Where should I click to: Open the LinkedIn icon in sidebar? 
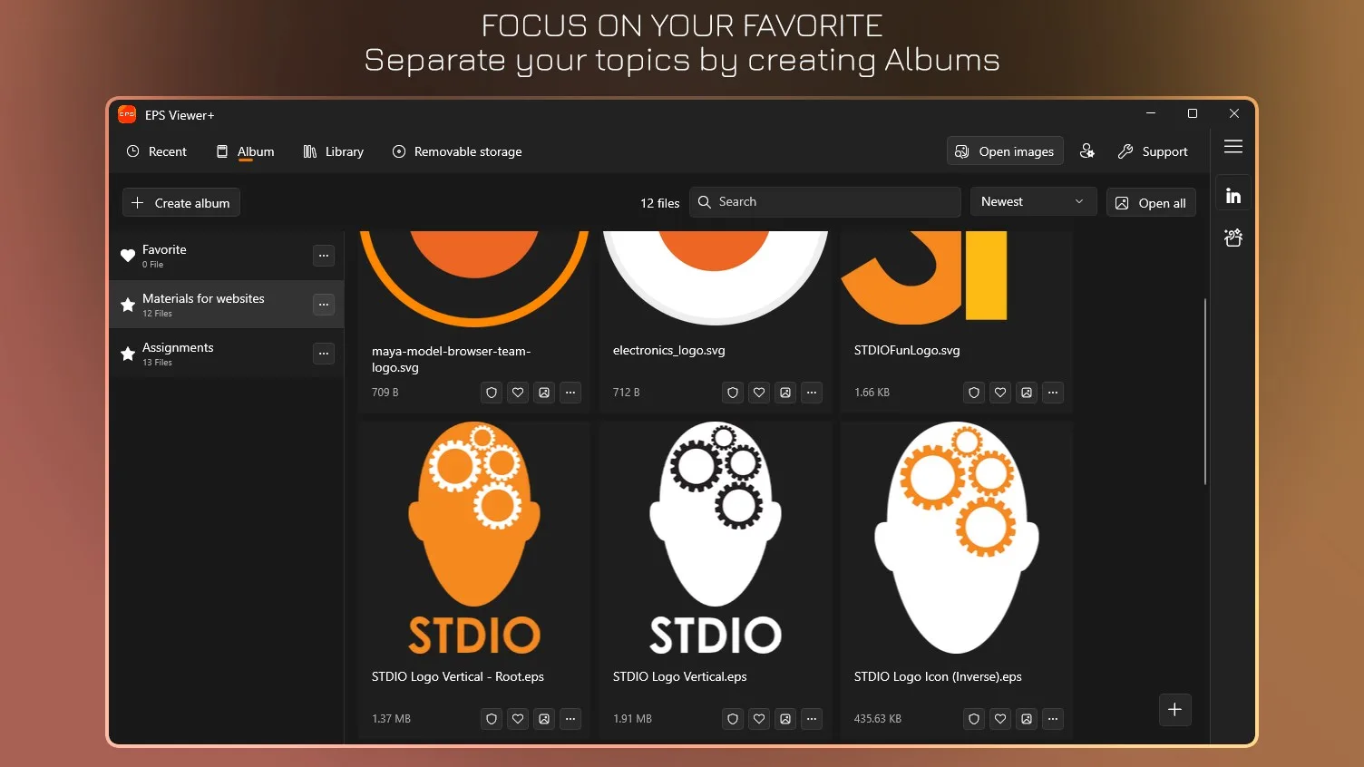point(1233,196)
